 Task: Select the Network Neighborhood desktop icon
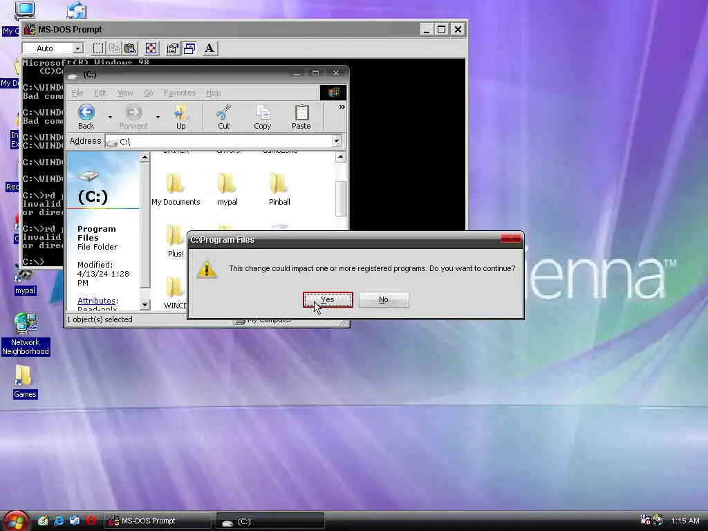[26, 335]
